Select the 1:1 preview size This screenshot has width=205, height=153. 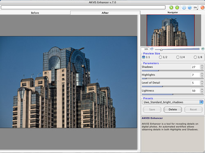click(x=146, y=57)
